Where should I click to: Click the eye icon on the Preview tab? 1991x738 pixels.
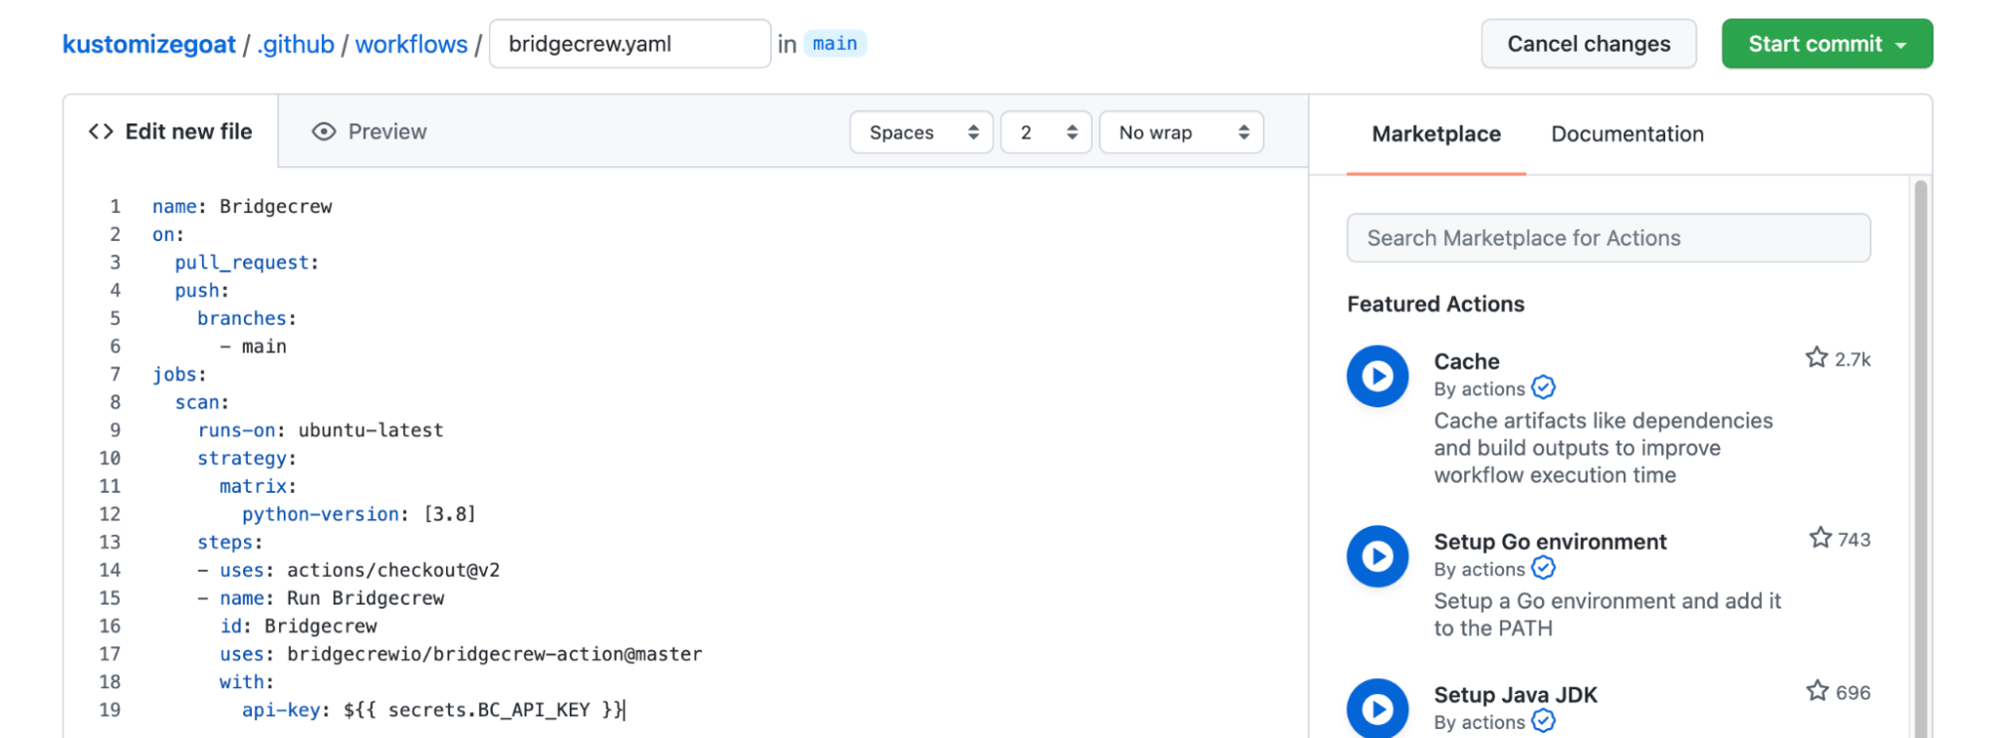[324, 131]
